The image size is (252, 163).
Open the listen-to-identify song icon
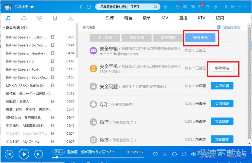point(166,7)
